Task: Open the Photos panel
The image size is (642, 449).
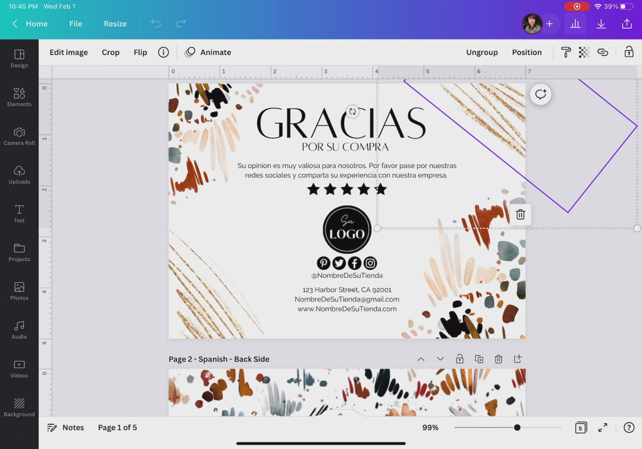Action: (x=19, y=291)
